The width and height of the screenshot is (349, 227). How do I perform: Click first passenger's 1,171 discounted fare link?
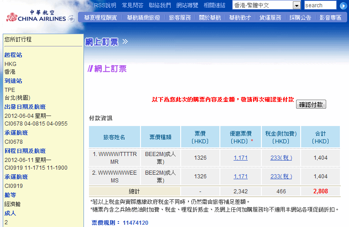[x=240, y=157]
